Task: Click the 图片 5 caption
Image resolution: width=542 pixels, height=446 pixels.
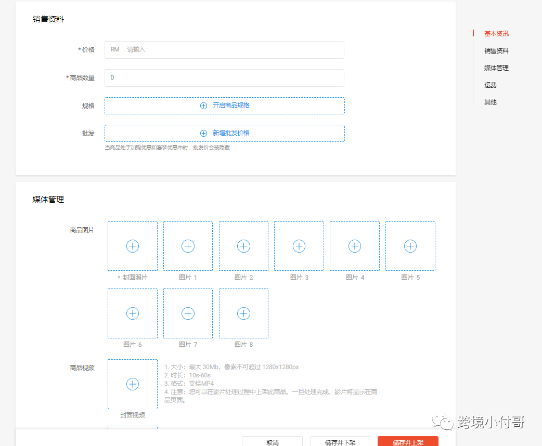Action: click(410, 278)
